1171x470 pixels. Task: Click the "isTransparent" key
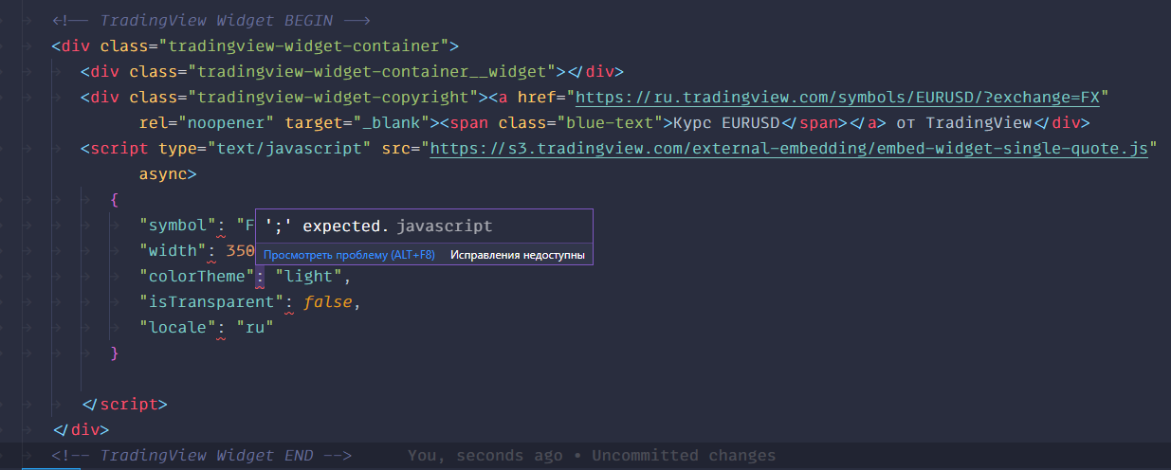pos(211,301)
